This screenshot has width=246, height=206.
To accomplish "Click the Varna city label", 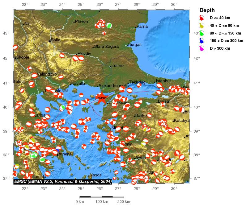I will 142,27.
